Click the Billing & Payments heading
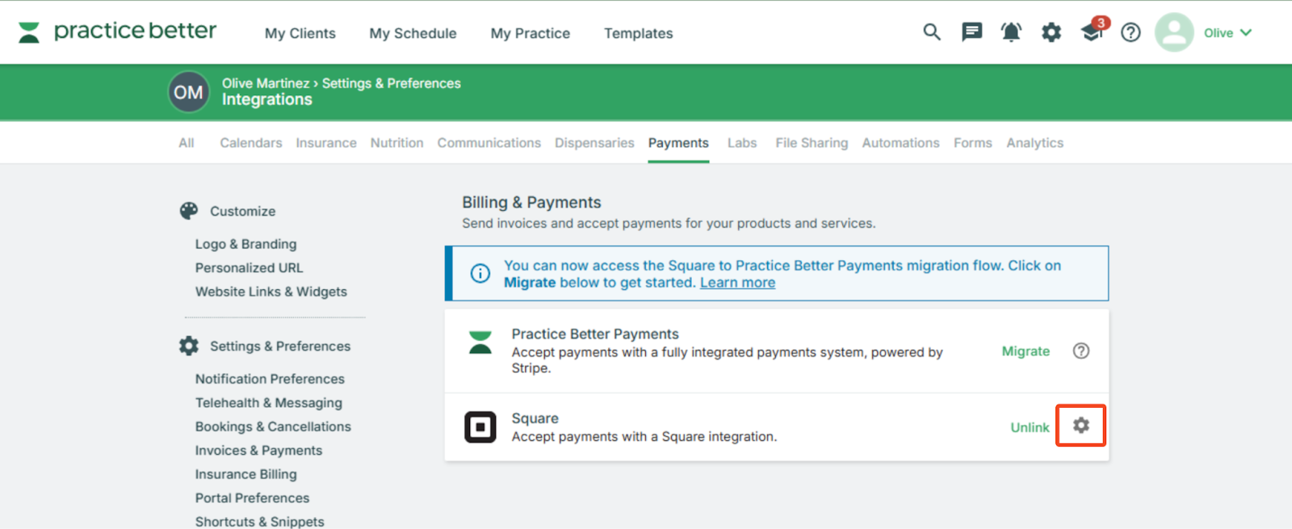The image size is (1292, 529). [x=531, y=202]
